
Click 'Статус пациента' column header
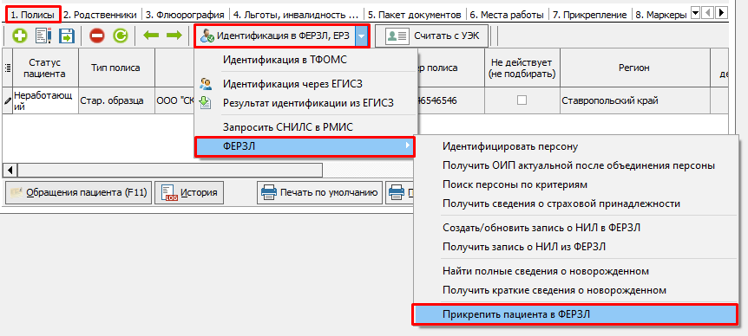click(46, 68)
